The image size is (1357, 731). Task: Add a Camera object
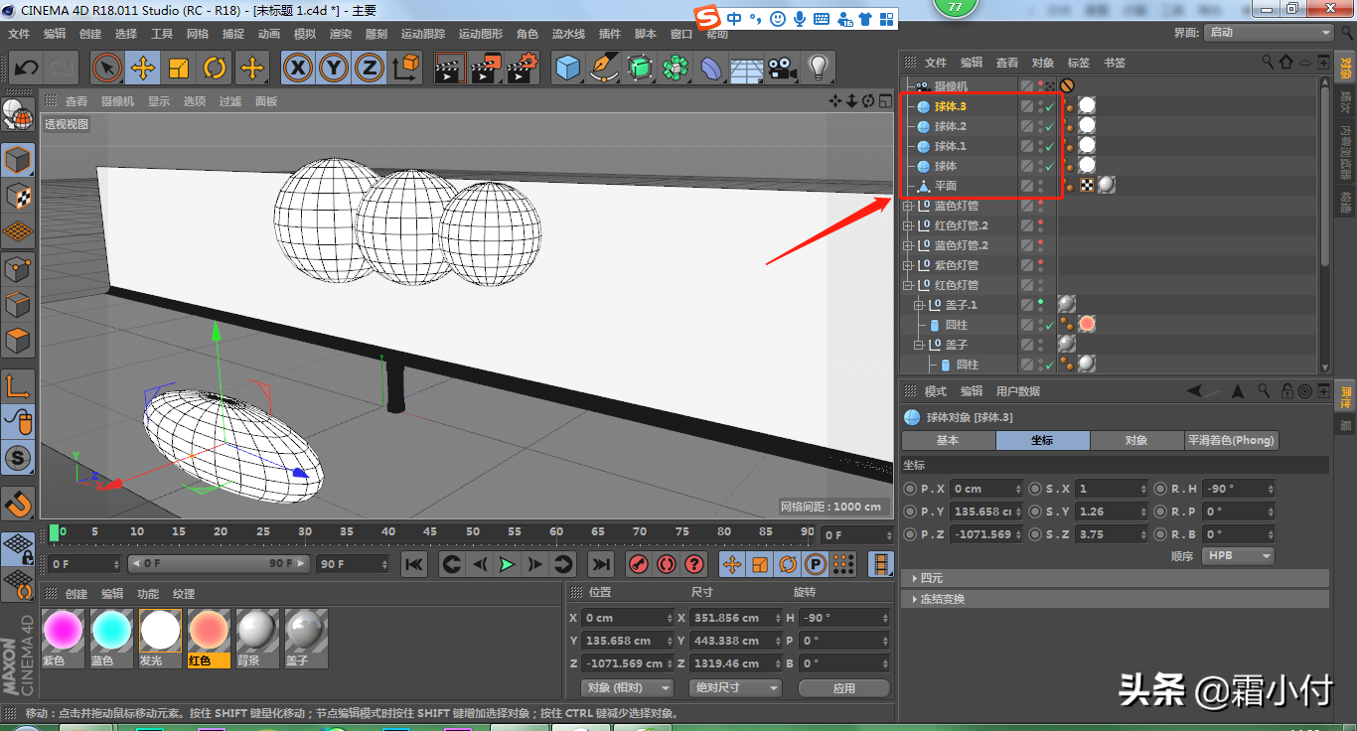pos(783,69)
